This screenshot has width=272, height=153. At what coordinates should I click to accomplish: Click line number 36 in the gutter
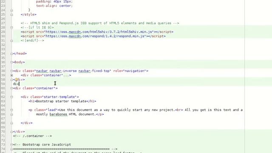pos(3,62)
